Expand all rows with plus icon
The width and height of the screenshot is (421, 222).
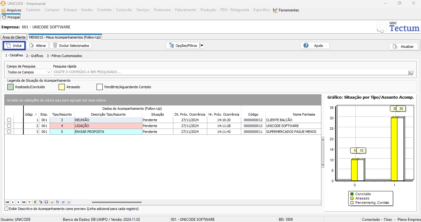click(63, 202)
